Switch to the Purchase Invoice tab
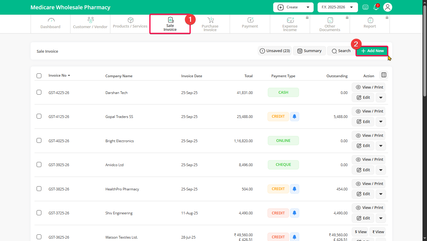Screen dimensions: 427x241 [210, 24]
